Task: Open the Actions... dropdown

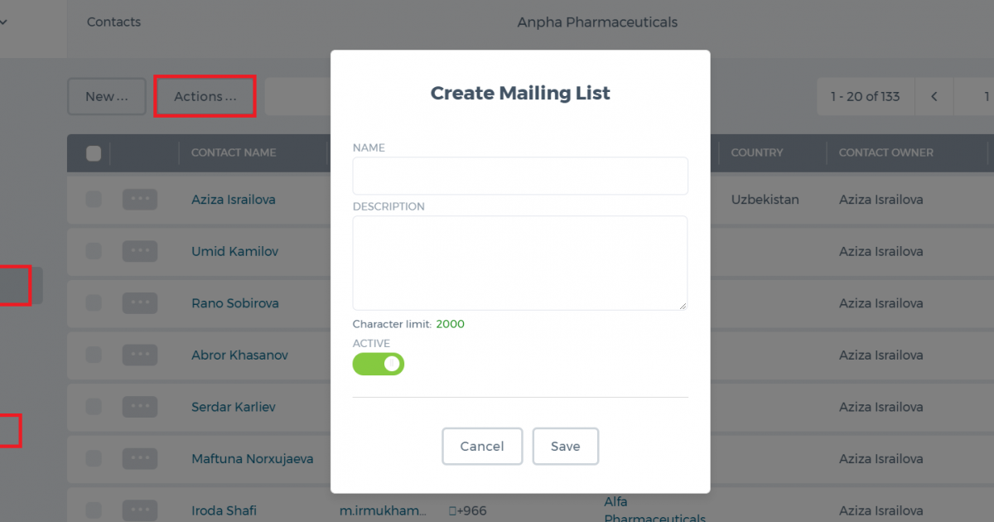Action: click(205, 96)
